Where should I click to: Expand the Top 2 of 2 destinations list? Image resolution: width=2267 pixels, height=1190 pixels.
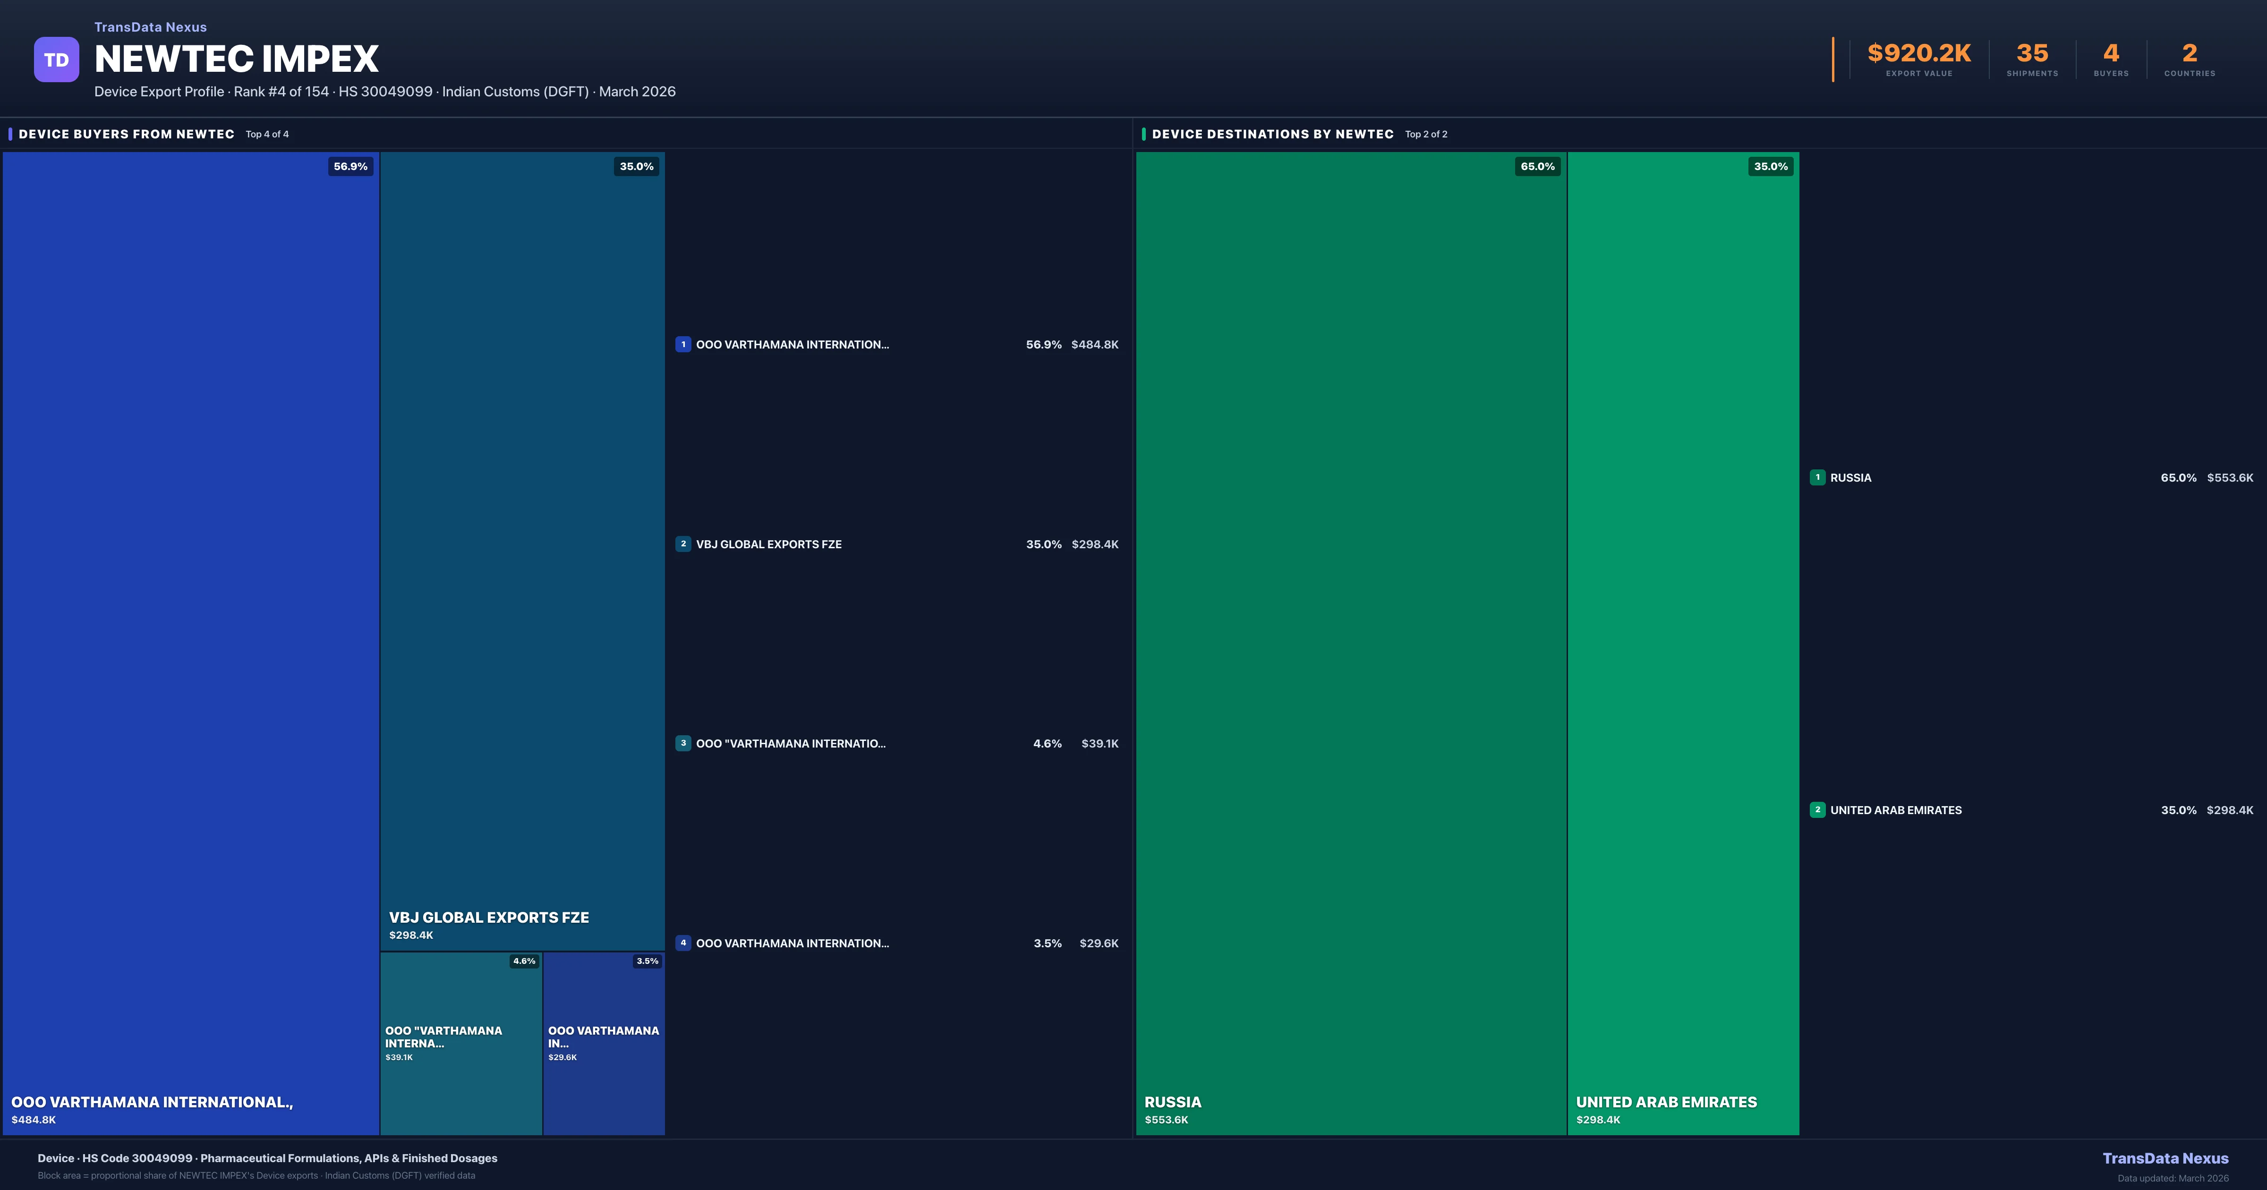[x=1426, y=134]
